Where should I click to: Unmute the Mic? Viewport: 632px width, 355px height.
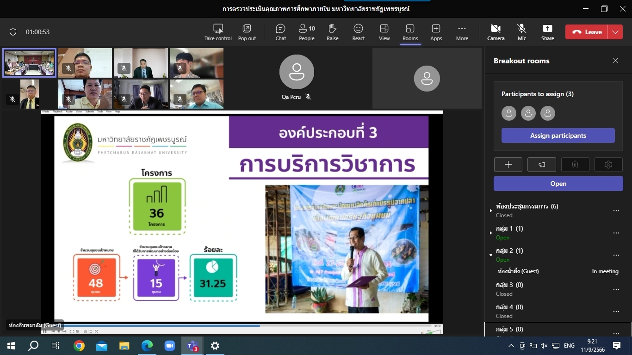(521, 32)
